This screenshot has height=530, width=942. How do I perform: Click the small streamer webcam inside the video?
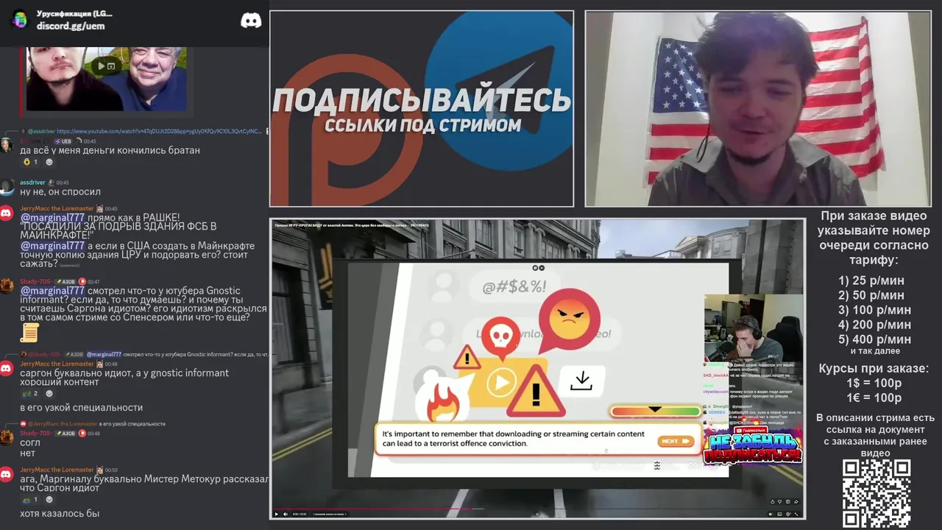pos(753,328)
